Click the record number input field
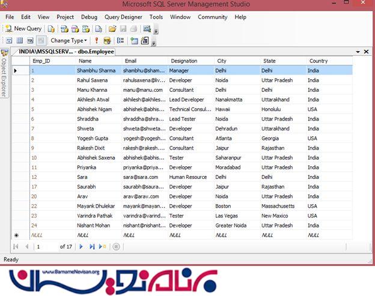Screen dimensions: 375x296 (46, 246)
